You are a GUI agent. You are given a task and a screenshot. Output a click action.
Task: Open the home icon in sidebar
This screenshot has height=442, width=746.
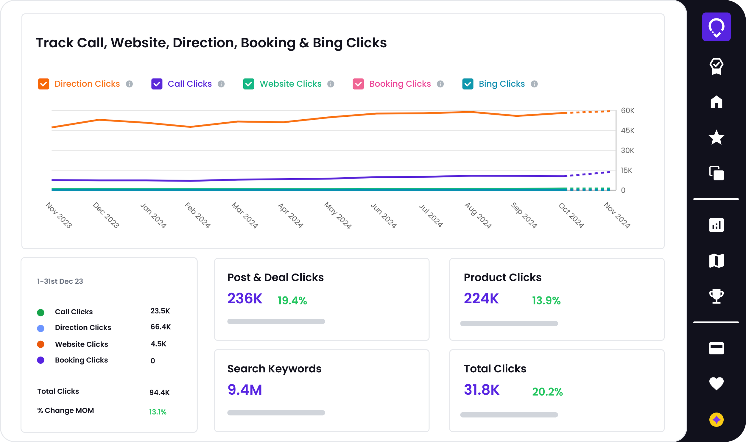[x=716, y=102]
